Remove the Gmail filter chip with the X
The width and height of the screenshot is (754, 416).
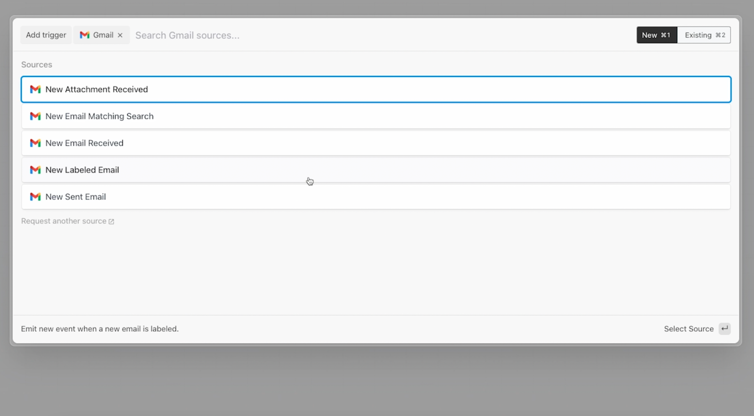pos(120,35)
